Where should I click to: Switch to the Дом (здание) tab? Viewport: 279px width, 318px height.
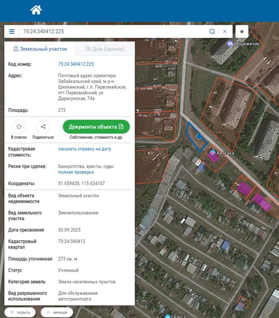pos(105,49)
